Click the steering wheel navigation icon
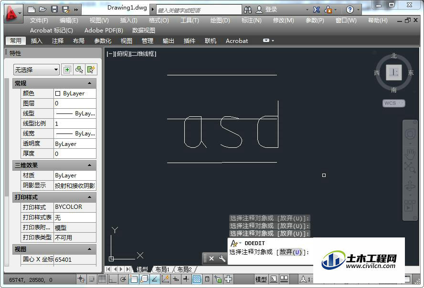The width and height of the screenshot is (424, 288). 410,134
